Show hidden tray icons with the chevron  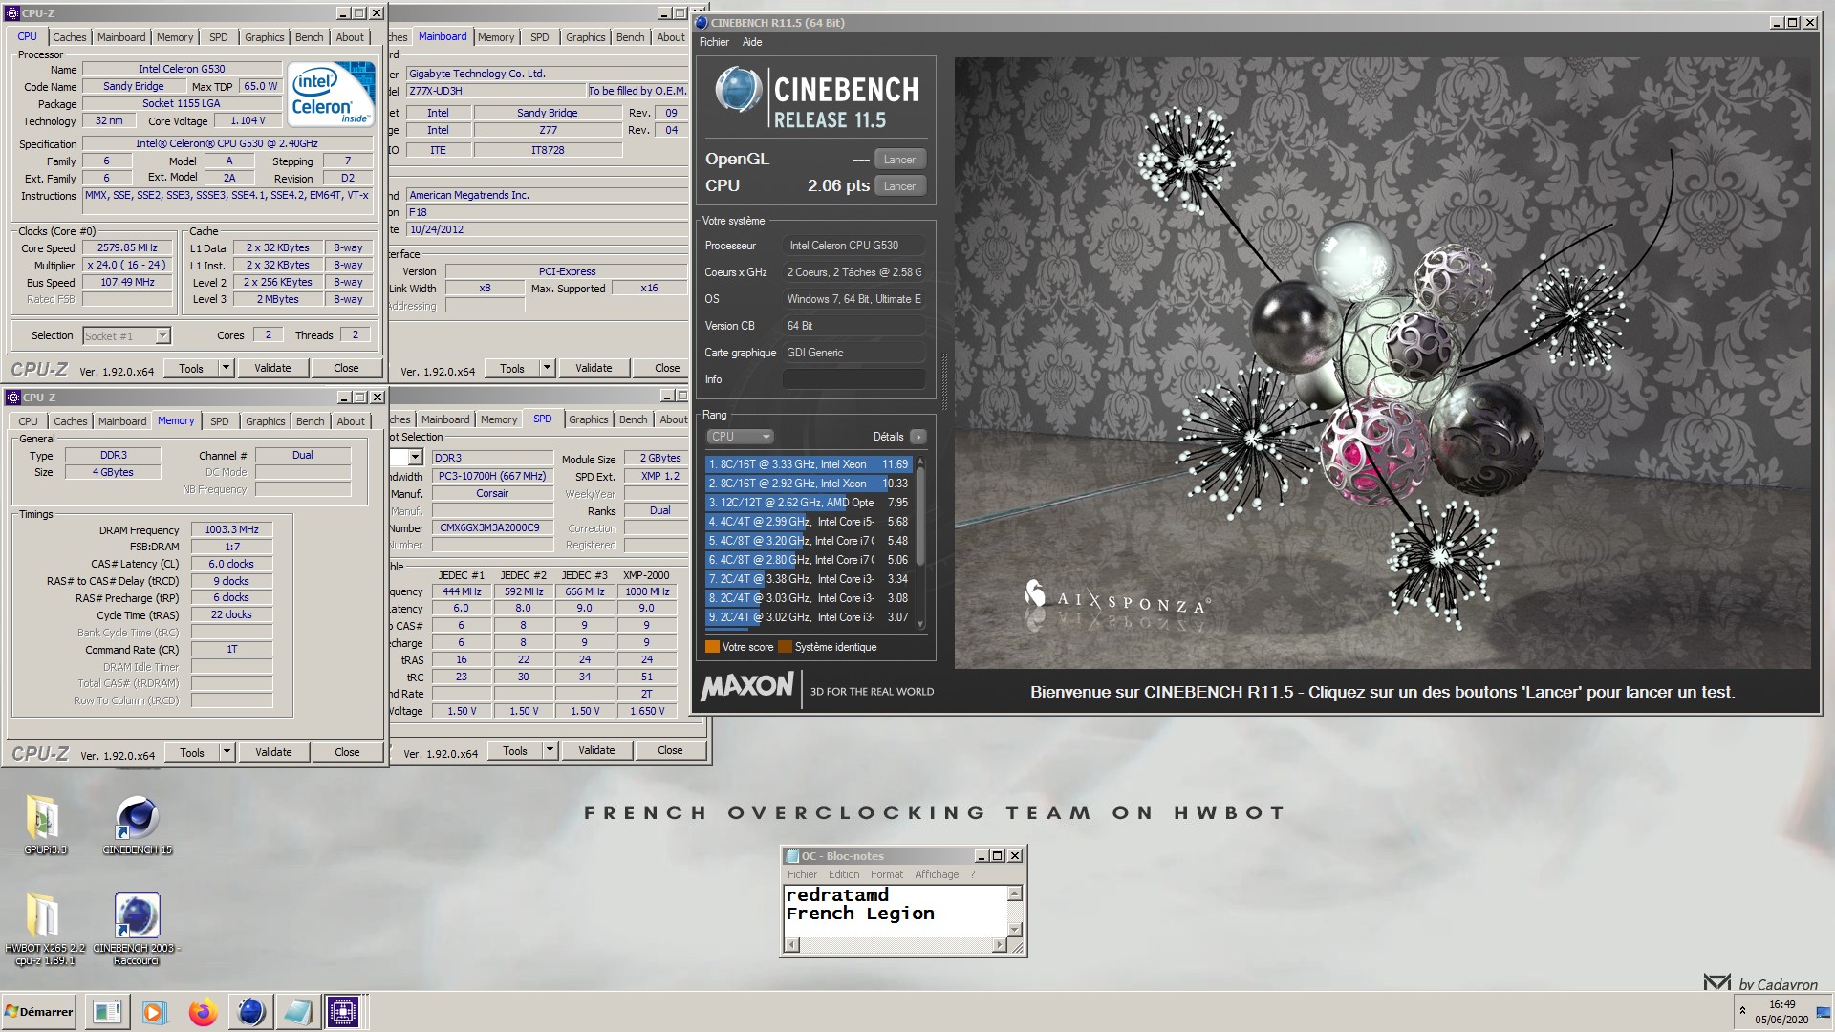tap(1742, 1011)
